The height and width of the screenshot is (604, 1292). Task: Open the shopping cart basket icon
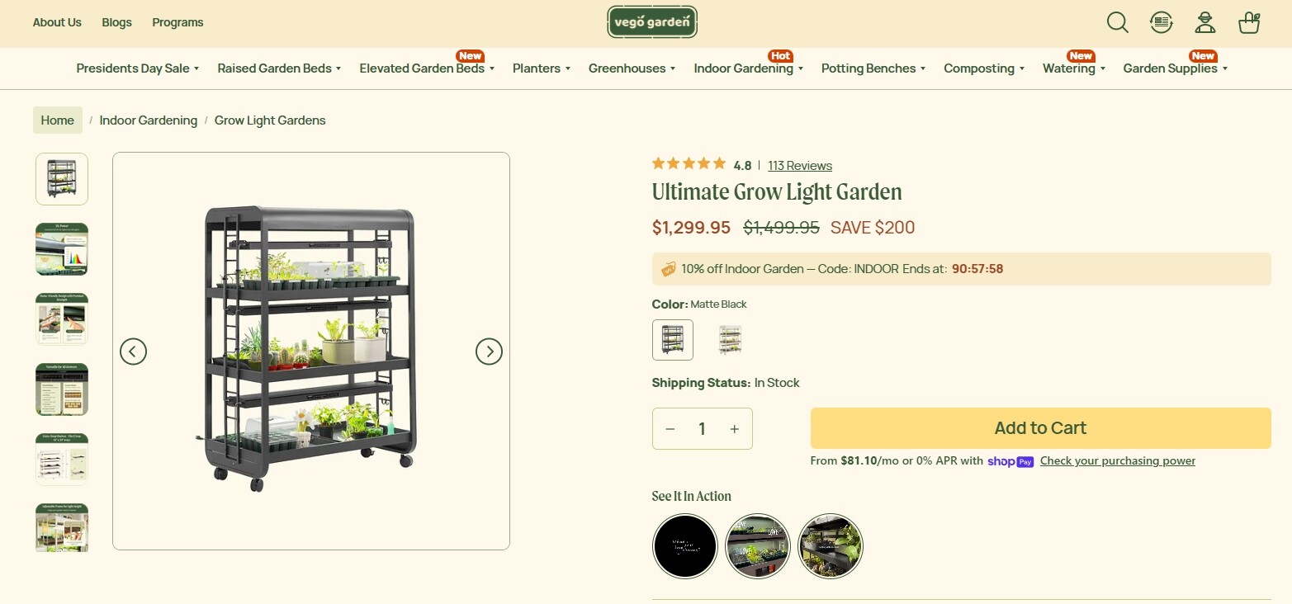[x=1250, y=22]
